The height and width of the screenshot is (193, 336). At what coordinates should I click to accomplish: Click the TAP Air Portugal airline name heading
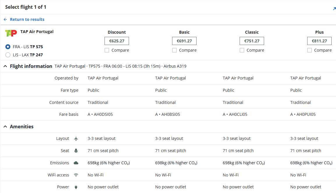[37, 32]
